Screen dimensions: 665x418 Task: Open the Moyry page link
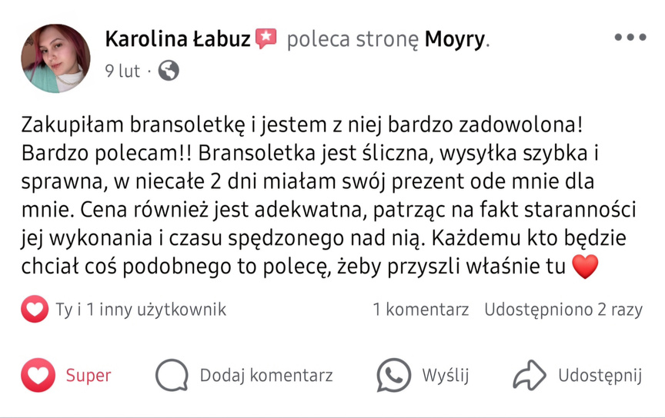tap(455, 40)
